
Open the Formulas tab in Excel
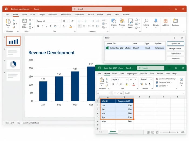143,74
